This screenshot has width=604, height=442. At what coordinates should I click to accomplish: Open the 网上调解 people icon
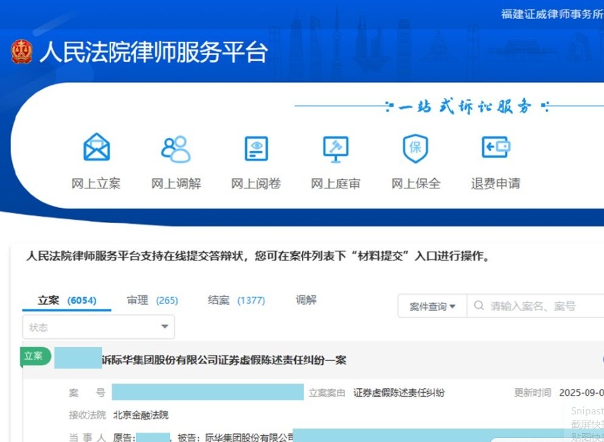coord(176,149)
